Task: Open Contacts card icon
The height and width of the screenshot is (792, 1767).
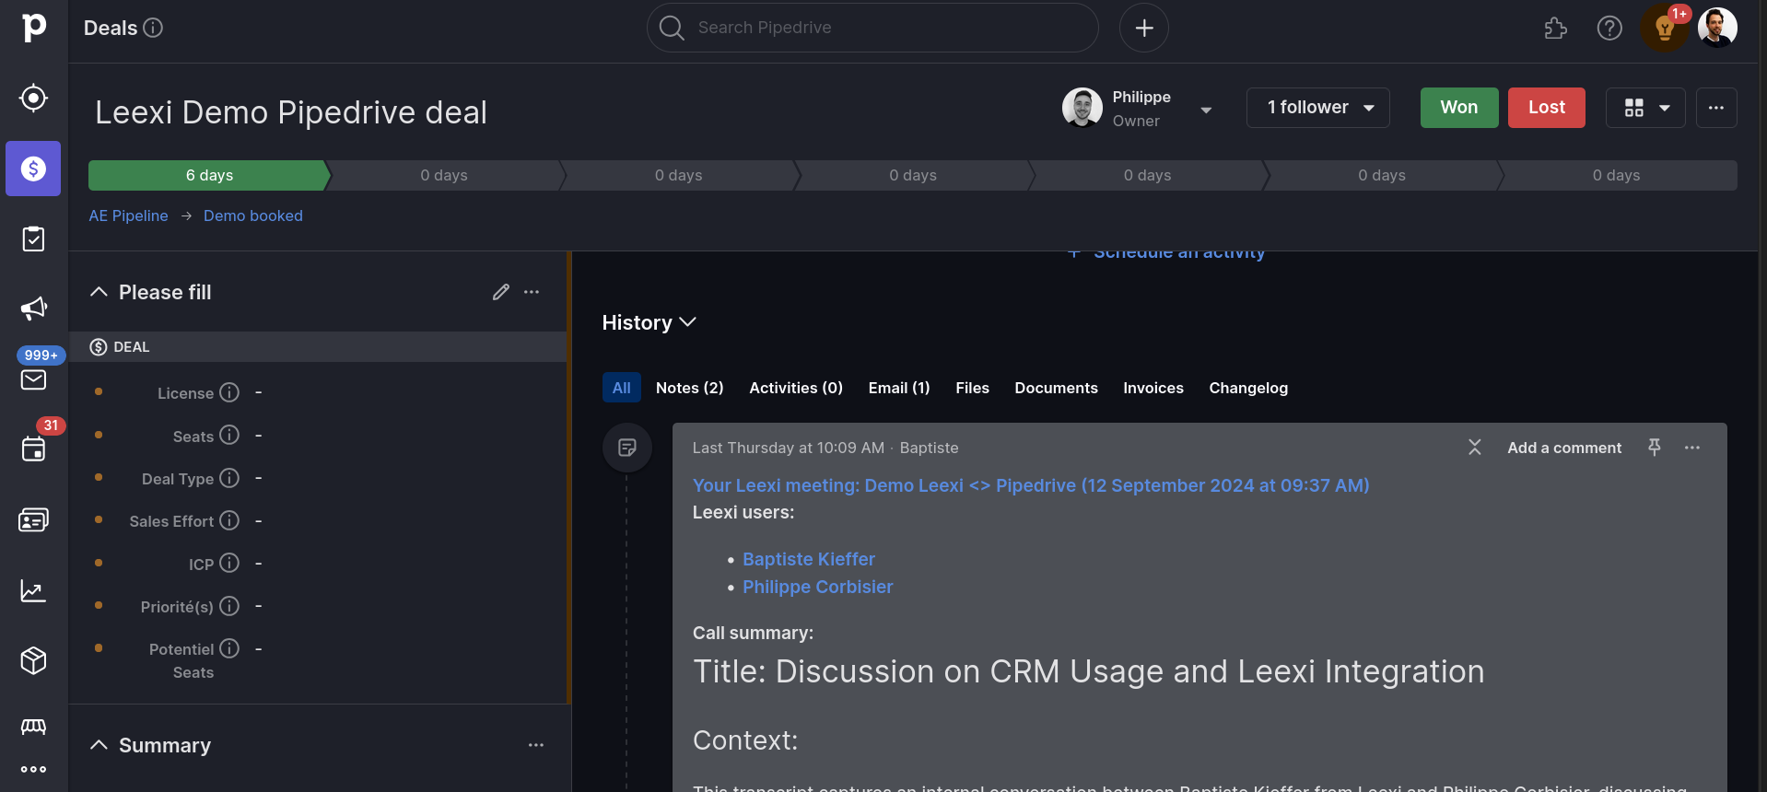Action: (x=33, y=520)
